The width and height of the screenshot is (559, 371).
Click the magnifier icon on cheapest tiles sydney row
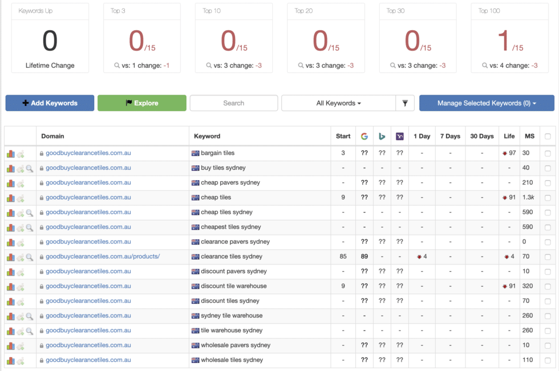(30, 227)
